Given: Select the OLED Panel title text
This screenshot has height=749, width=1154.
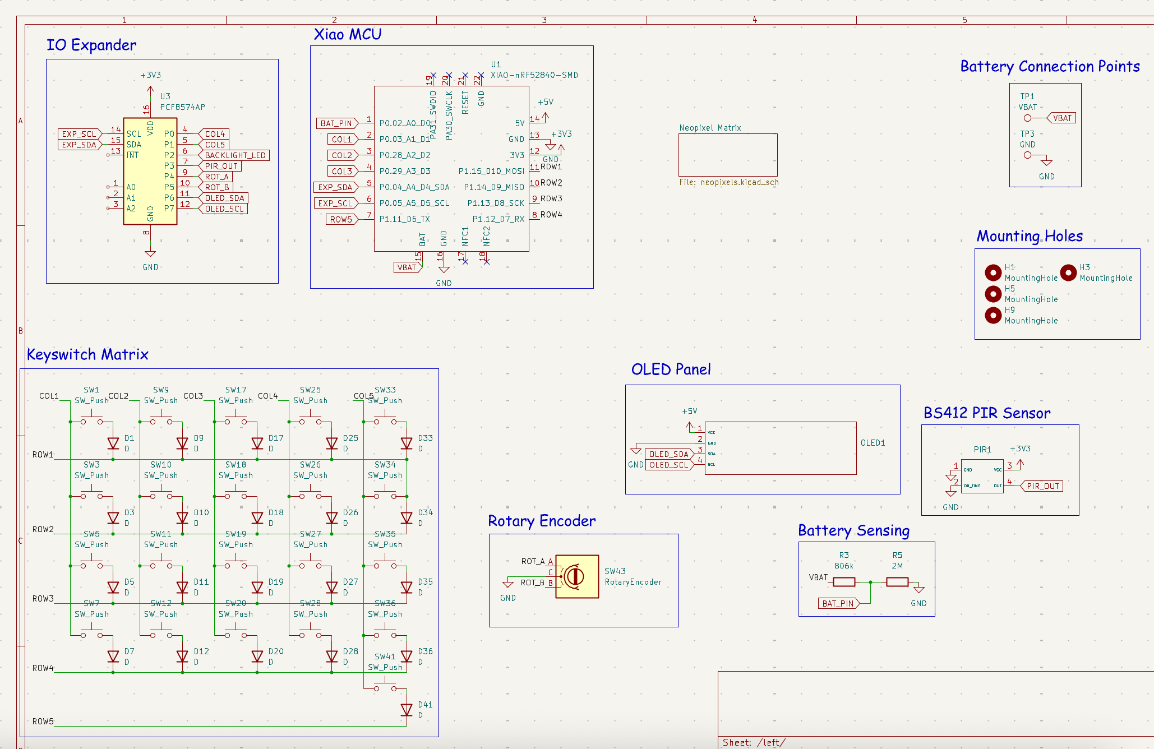Looking at the screenshot, I should click(x=671, y=369).
